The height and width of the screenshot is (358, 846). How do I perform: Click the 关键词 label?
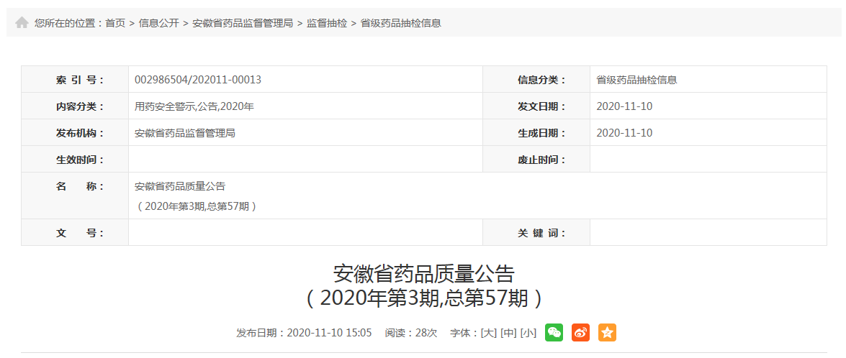pos(542,233)
